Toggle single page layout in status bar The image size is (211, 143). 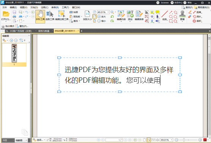point(144,140)
